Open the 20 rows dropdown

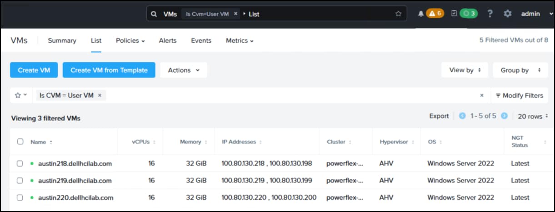pyautogui.click(x=533, y=116)
